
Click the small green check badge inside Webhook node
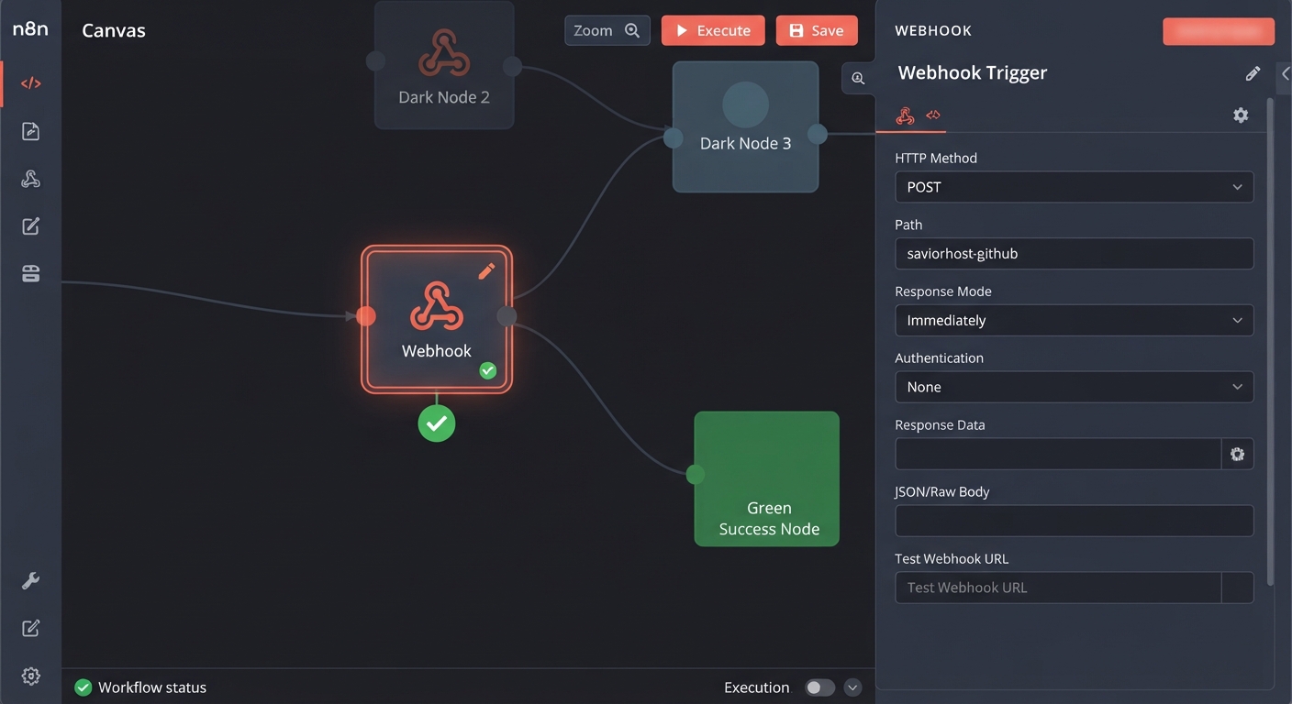pyautogui.click(x=488, y=370)
